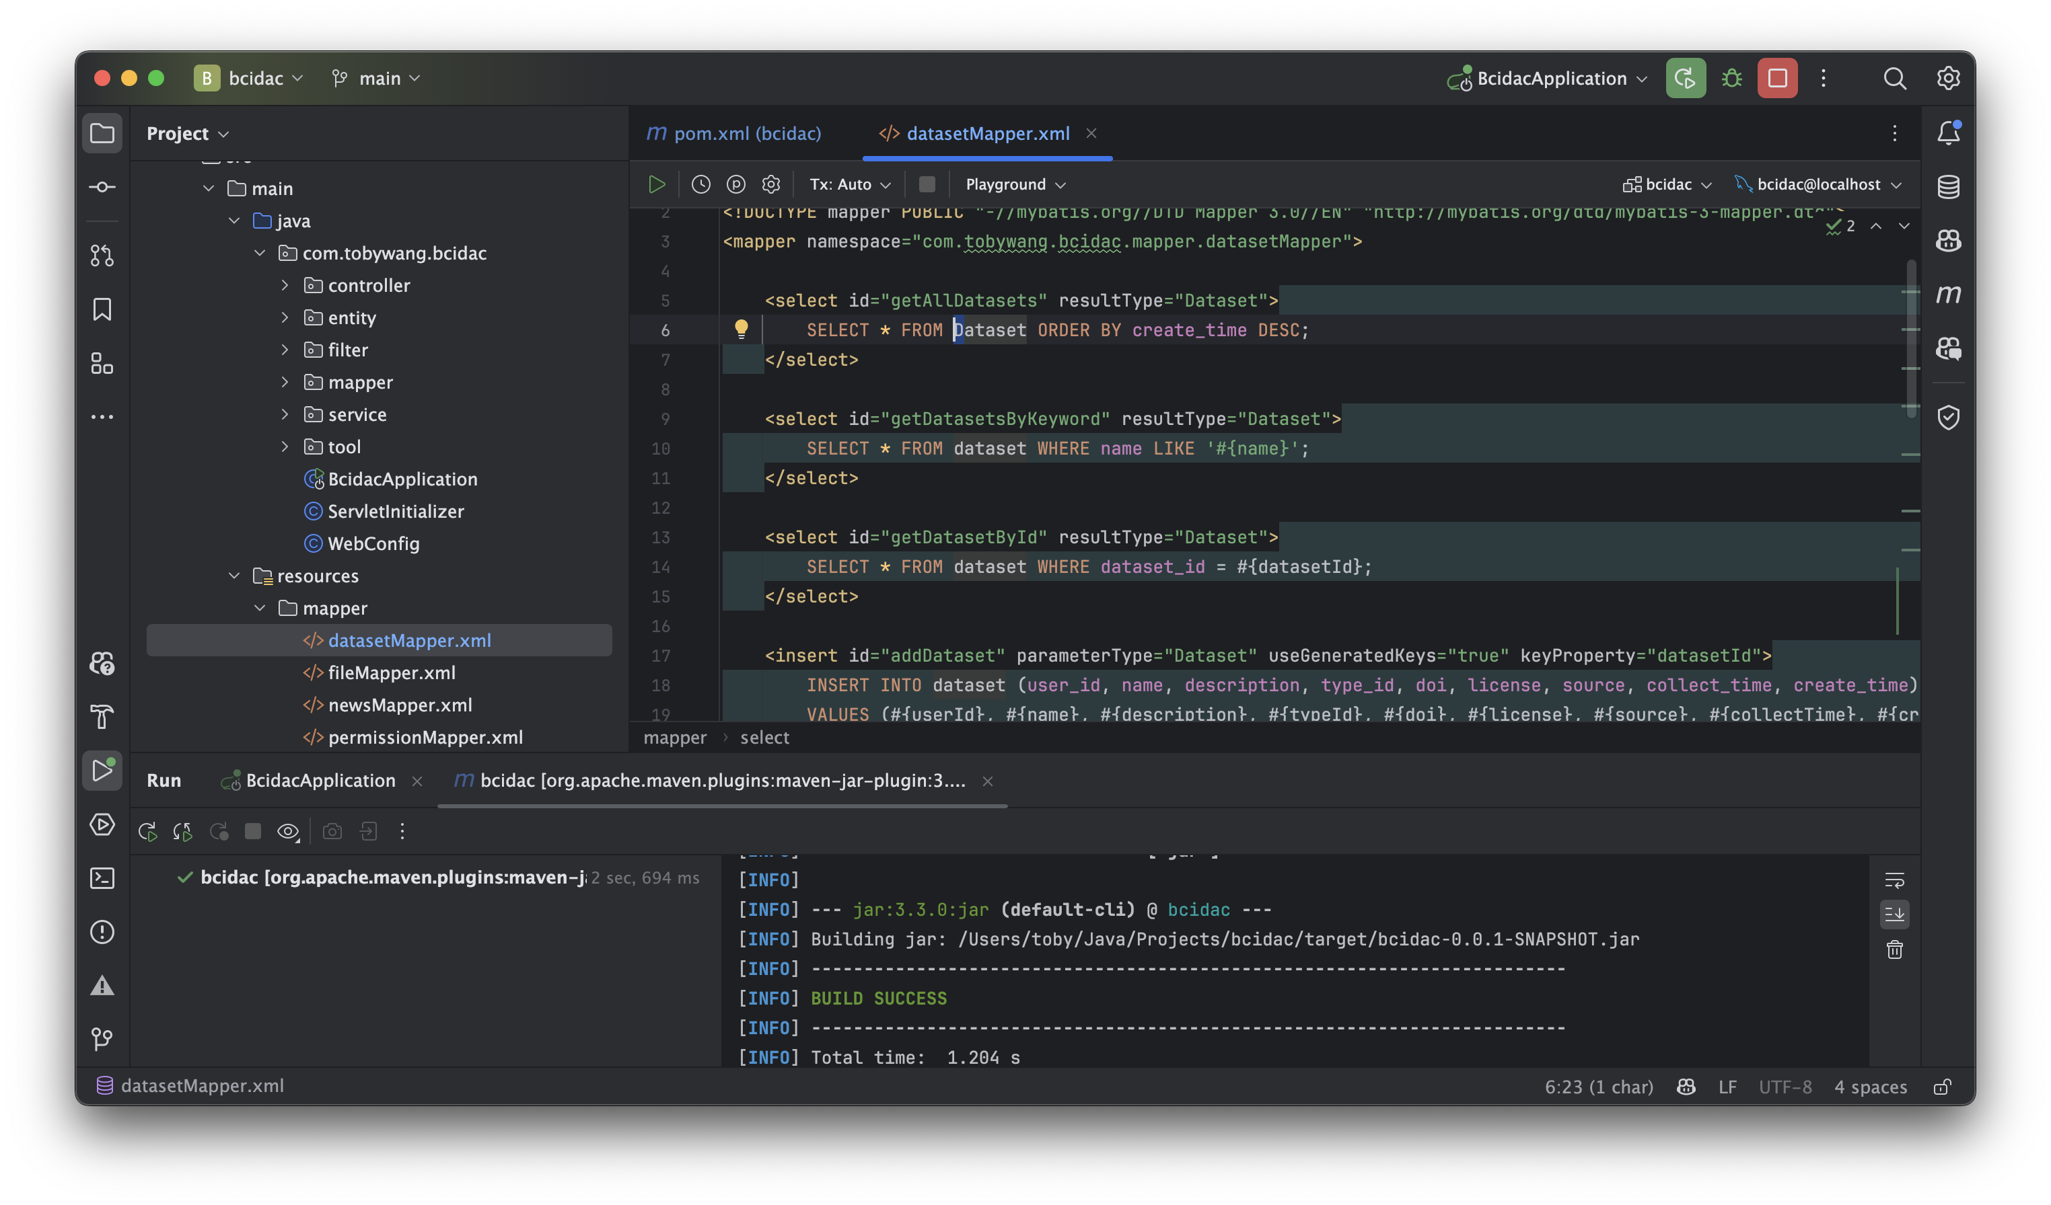Open the Structure tool window

pos(102,362)
